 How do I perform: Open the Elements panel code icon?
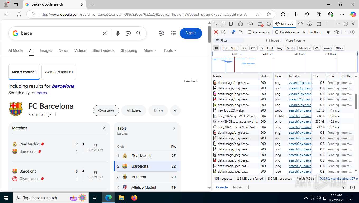coord(251,24)
